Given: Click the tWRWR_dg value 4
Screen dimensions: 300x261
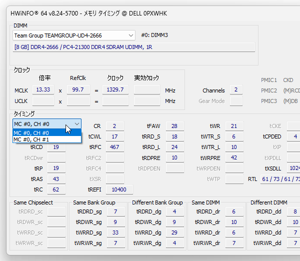Looking at the screenshot, I should coord(175,243).
